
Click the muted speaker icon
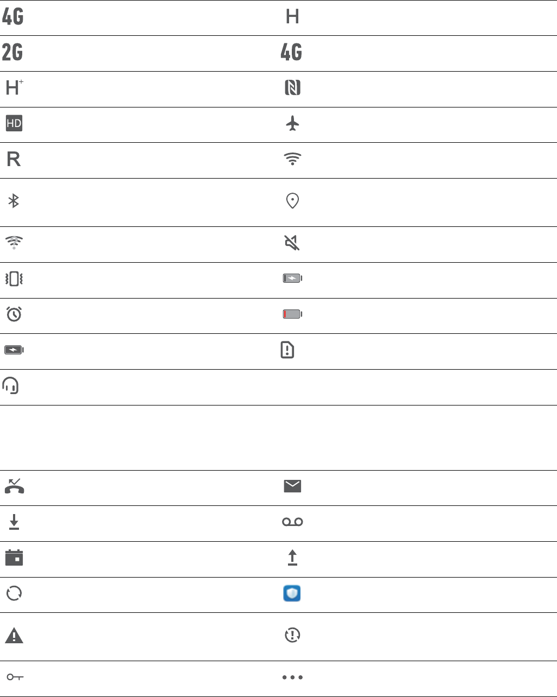292,243
